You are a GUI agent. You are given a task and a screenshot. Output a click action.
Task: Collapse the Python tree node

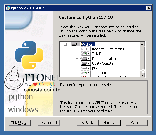(x=65, y=44)
